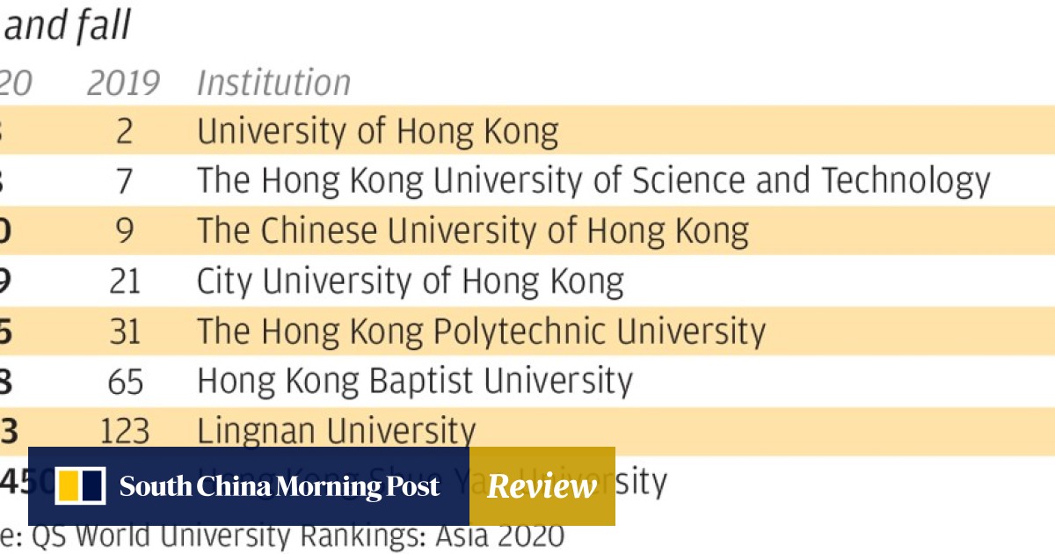1055x554 pixels.
Task: Click the 2019 rank value 123
Action: tap(124, 431)
